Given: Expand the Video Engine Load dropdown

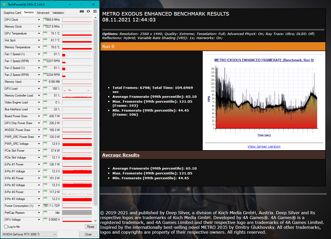Looking at the screenshot, I should coord(39,102).
